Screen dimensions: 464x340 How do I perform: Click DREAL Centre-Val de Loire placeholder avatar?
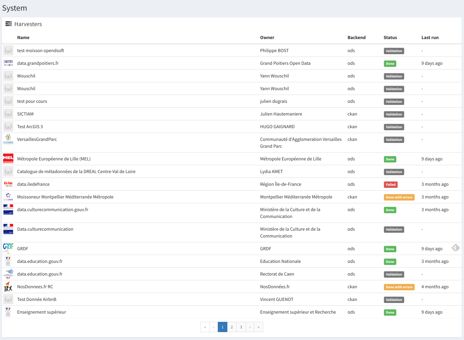coord(8,171)
